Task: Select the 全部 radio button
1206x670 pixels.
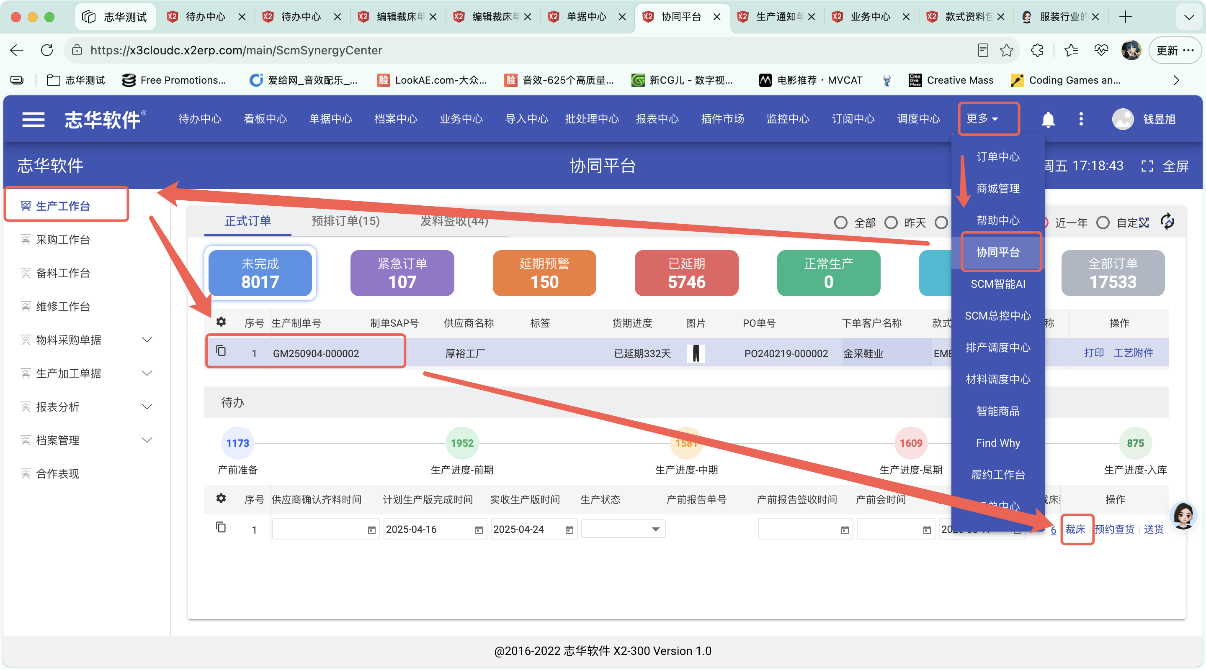Action: 840,222
